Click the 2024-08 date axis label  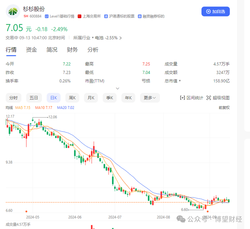pos(164,217)
